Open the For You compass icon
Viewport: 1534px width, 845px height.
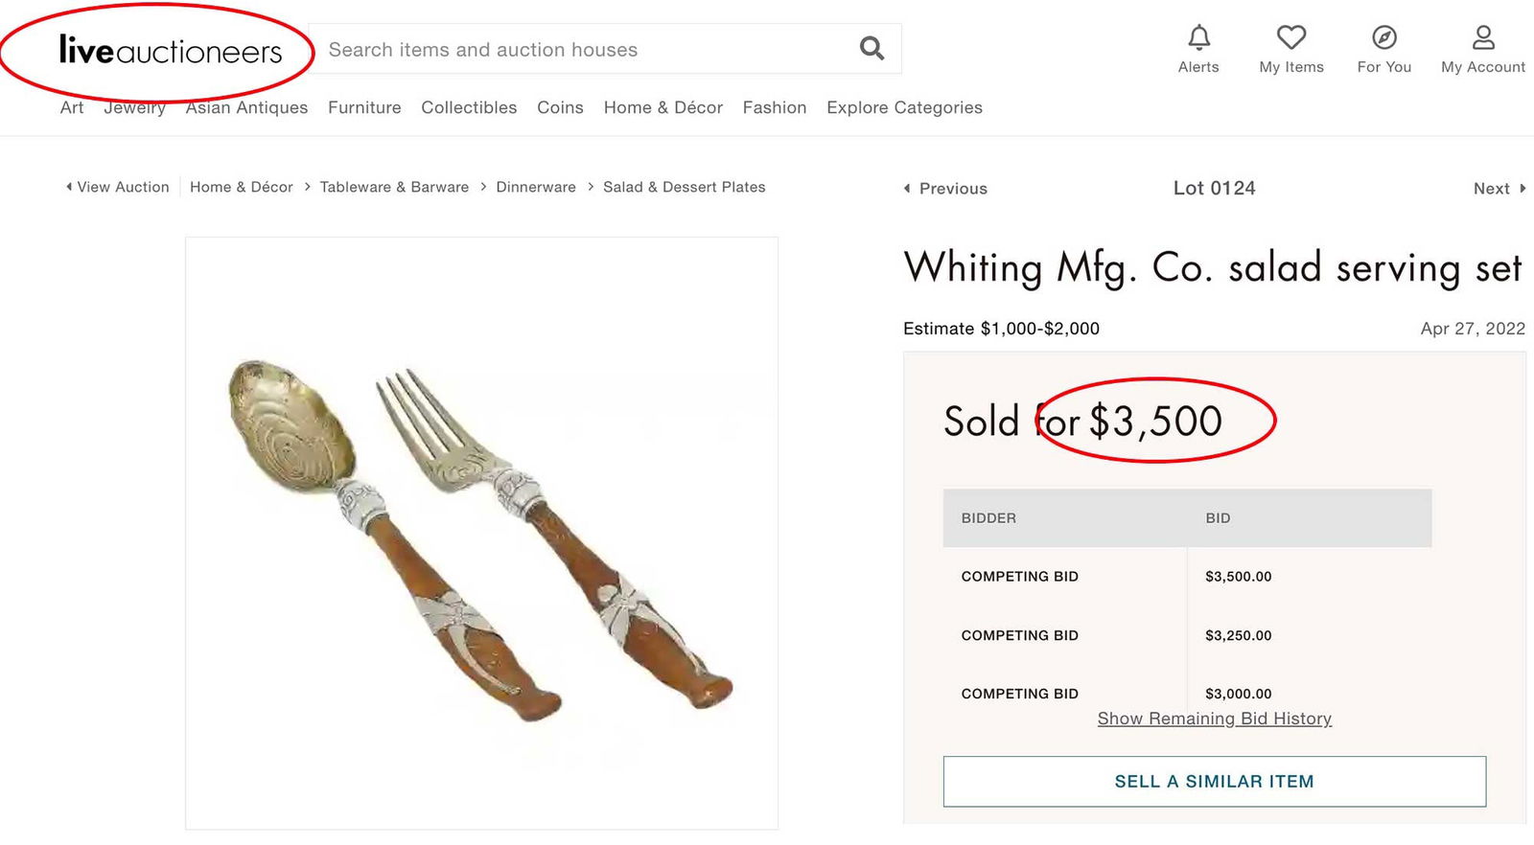1383,38
